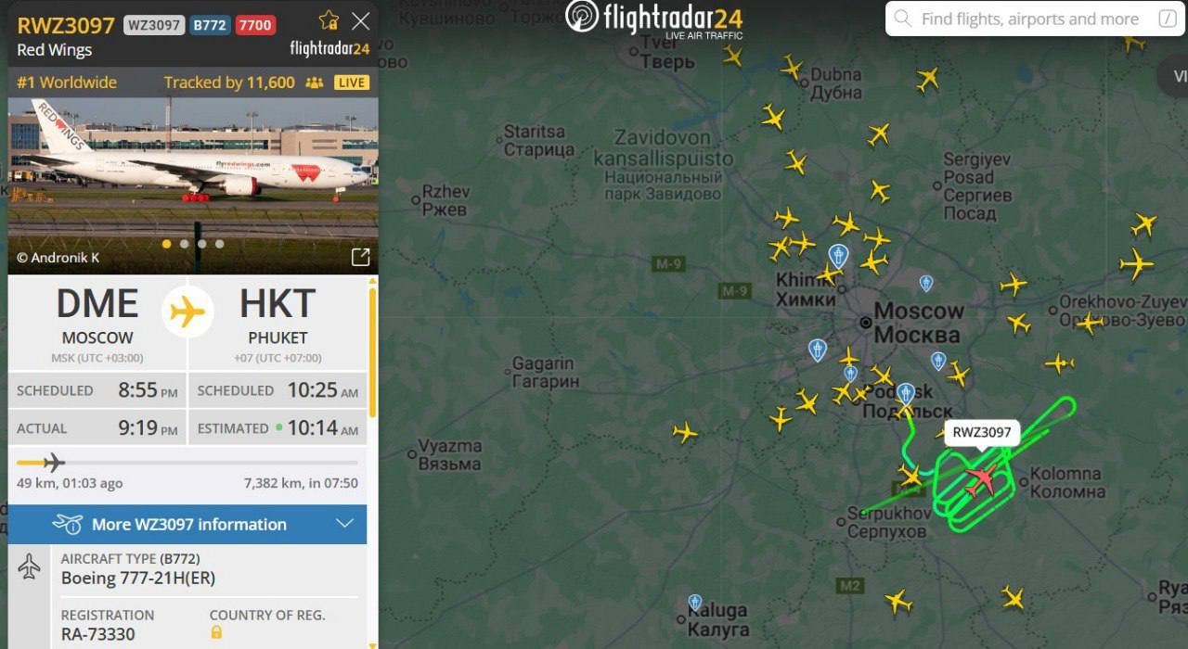Add RWZ3097 to favorites with star icon
The height and width of the screenshot is (649, 1188).
(x=329, y=20)
